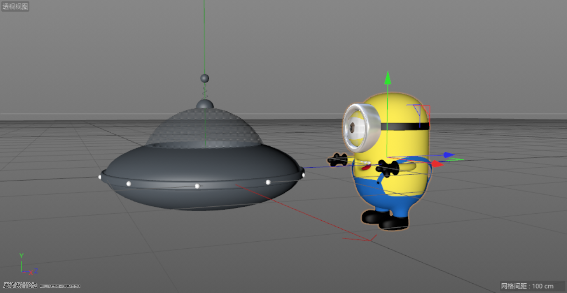Open the perspective view menu via 透视视图

[14, 7]
